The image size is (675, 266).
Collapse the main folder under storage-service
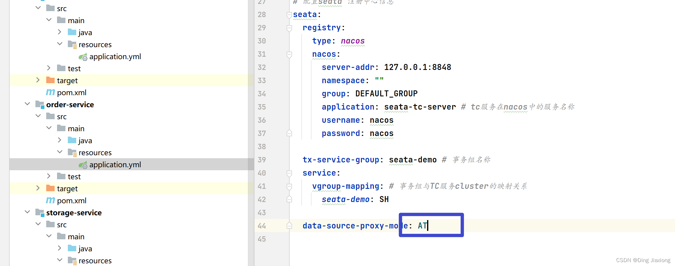coord(49,236)
